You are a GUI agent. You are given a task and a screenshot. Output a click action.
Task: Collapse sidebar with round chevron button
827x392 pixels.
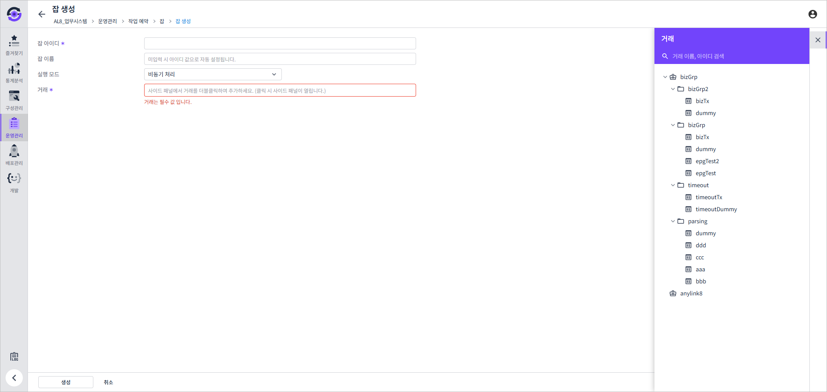[14, 378]
